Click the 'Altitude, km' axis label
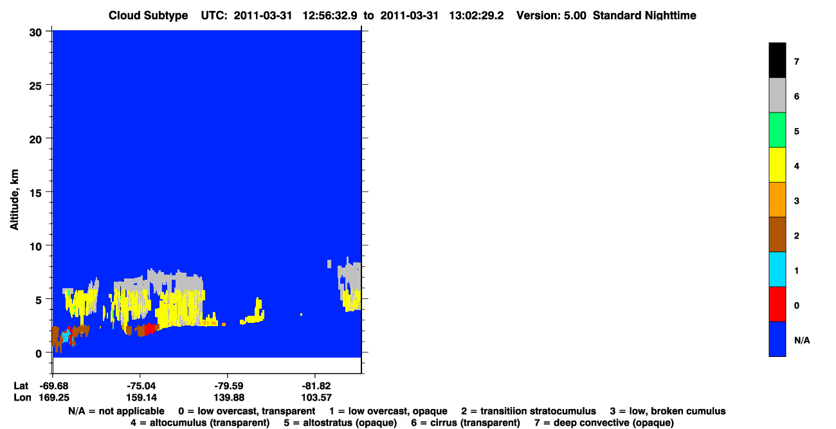Screen dimensions: 836x429 click(x=14, y=201)
